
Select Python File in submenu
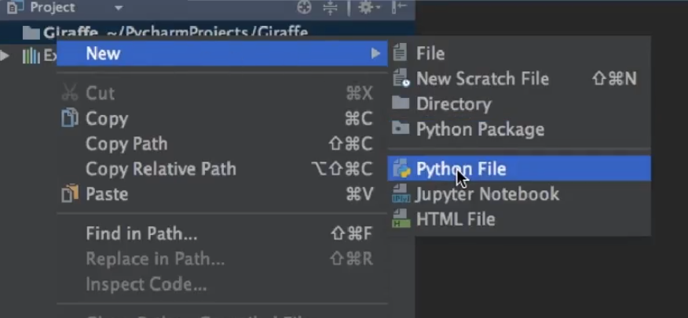coord(519,169)
